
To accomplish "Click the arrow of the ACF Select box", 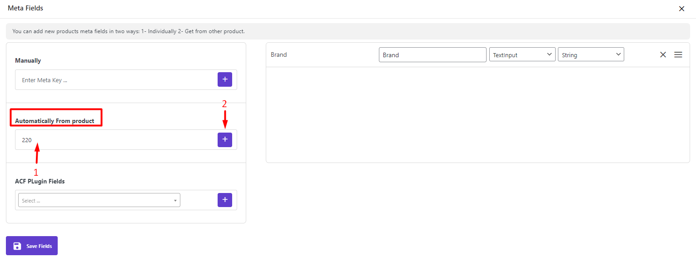I will point(175,201).
